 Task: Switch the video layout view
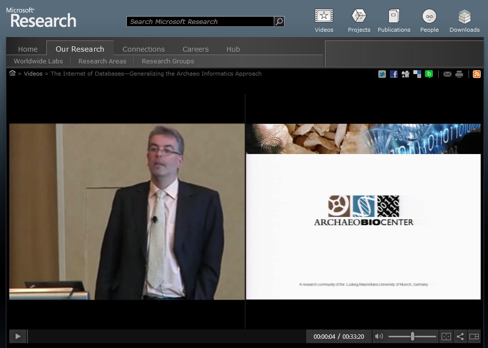click(x=474, y=336)
